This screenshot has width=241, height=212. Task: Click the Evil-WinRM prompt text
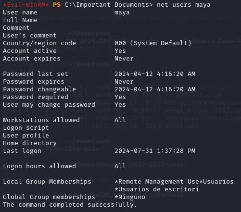26,5
